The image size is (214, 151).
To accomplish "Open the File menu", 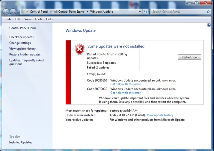I will click(x=9, y=19).
